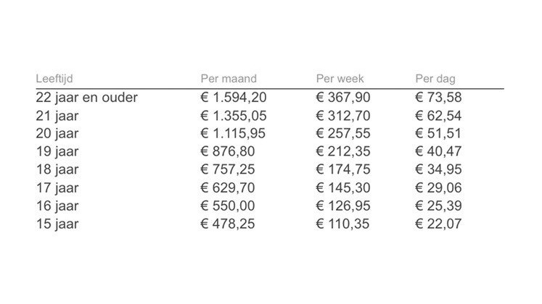Click the € 757,25 monthly value
Screen dimensions: 542x304
(227, 169)
